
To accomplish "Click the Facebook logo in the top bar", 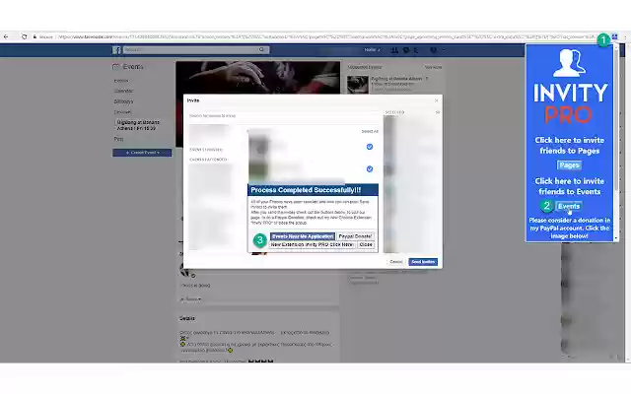I will (116, 50).
